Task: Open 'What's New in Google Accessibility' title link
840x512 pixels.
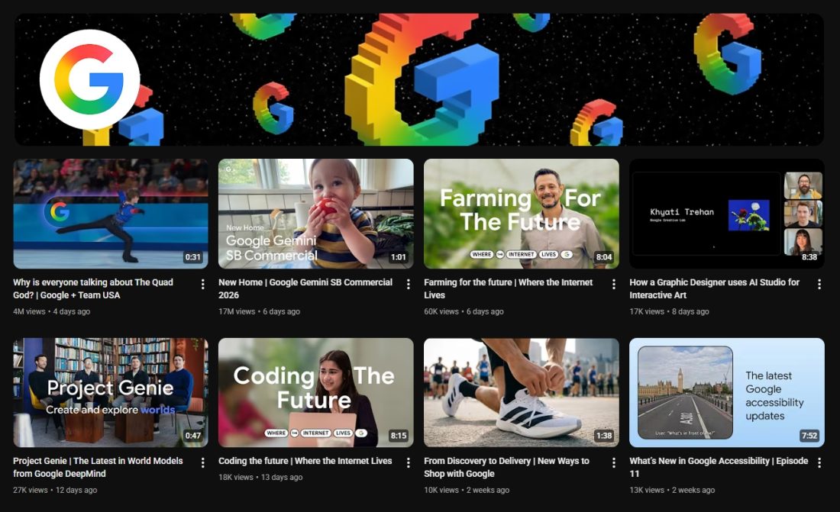Action: coord(718,467)
